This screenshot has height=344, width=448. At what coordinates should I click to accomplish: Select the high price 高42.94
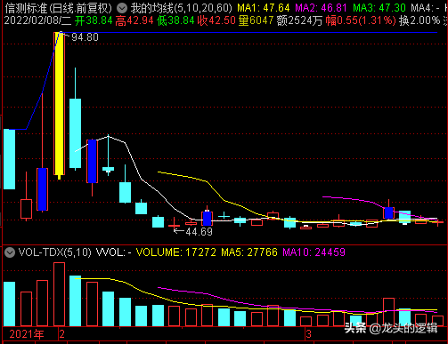tap(134, 20)
